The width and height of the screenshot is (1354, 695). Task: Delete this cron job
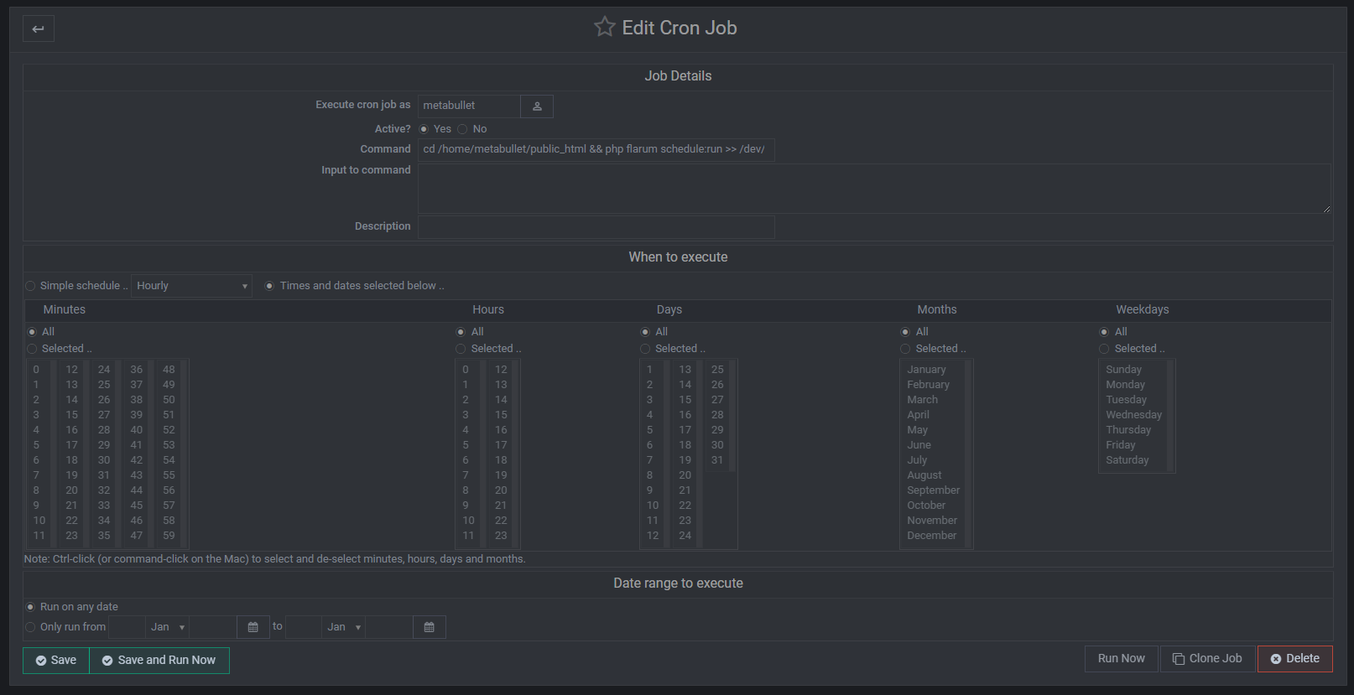[1294, 659]
